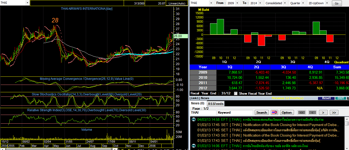Open the chart symbol THAI dropdown
The width and height of the screenshot is (349, 150).
tap(15, 3)
